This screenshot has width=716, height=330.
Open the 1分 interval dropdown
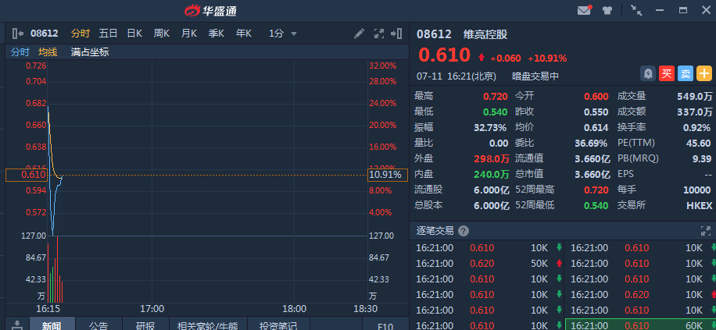(x=282, y=34)
